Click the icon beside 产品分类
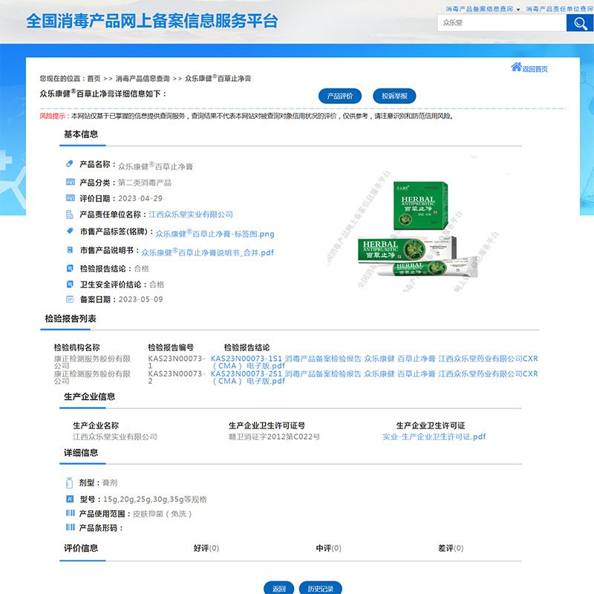The image size is (594, 594). point(71,182)
